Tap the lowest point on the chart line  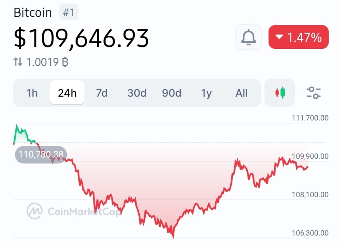click(173, 237)
